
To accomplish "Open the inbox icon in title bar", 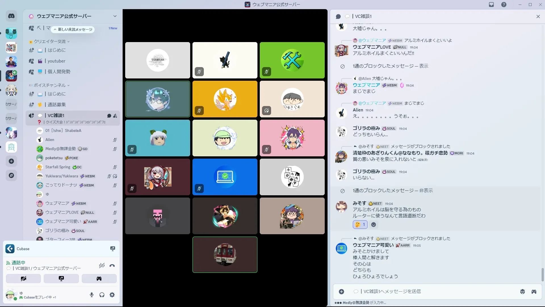I will [491, 5].
